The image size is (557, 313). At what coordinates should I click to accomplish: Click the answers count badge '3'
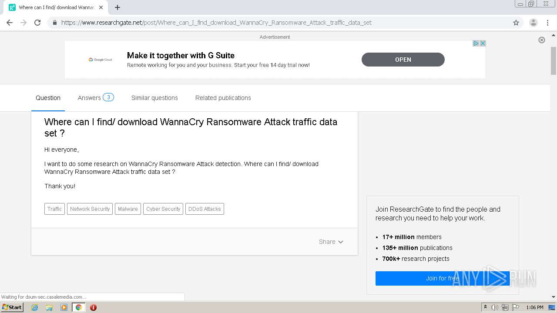point(108,97)
